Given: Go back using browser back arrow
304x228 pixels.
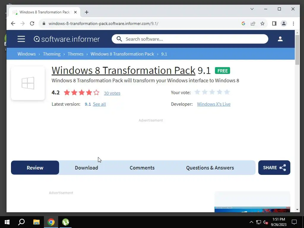Looking at the screenshot, I should (x=13, y=23).
